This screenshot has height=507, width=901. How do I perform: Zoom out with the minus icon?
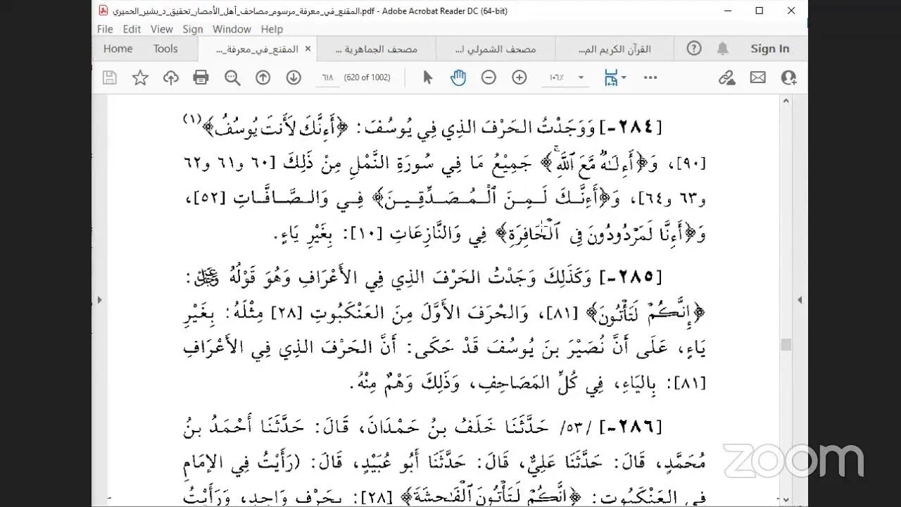click(x=489, y=77)
